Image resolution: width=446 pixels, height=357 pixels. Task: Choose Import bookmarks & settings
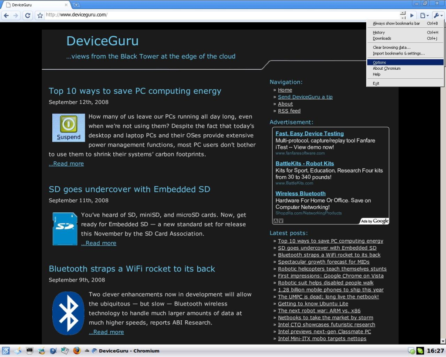pos(405,54)
